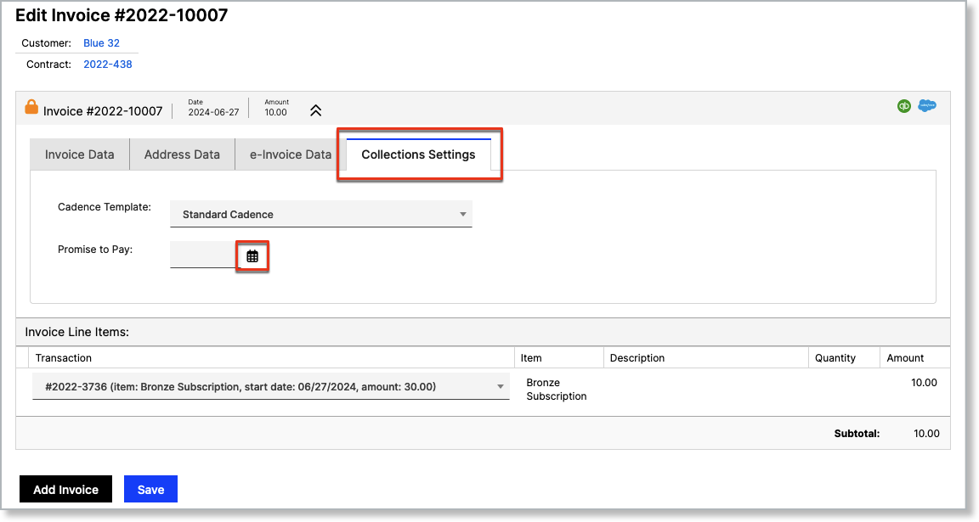Click the invoice date 2024-06-27
This screenshot has width=979, height=522.
click(x=213, y=112)
